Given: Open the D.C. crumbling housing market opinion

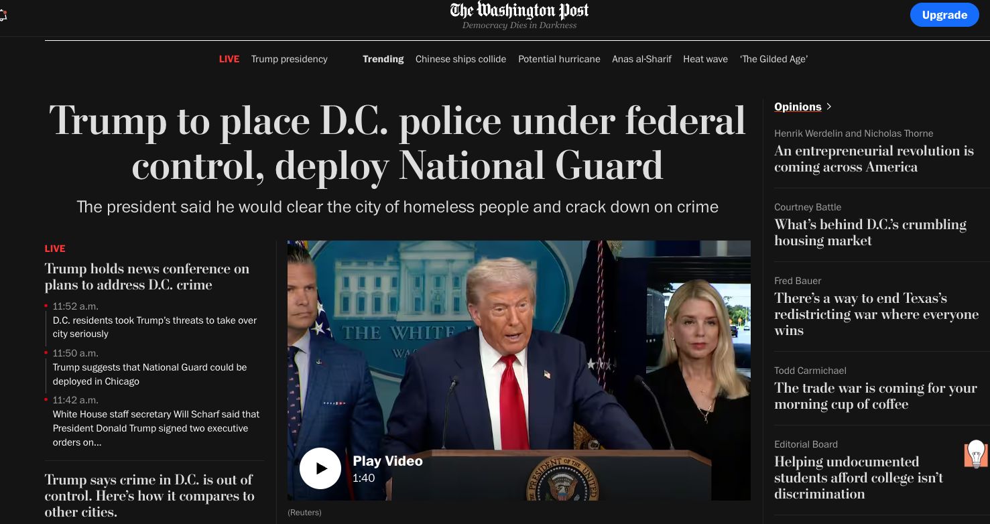Looking at the screenshot, I should point(871,233).
